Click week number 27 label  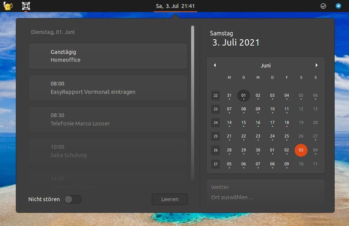(x=215, y=164)
